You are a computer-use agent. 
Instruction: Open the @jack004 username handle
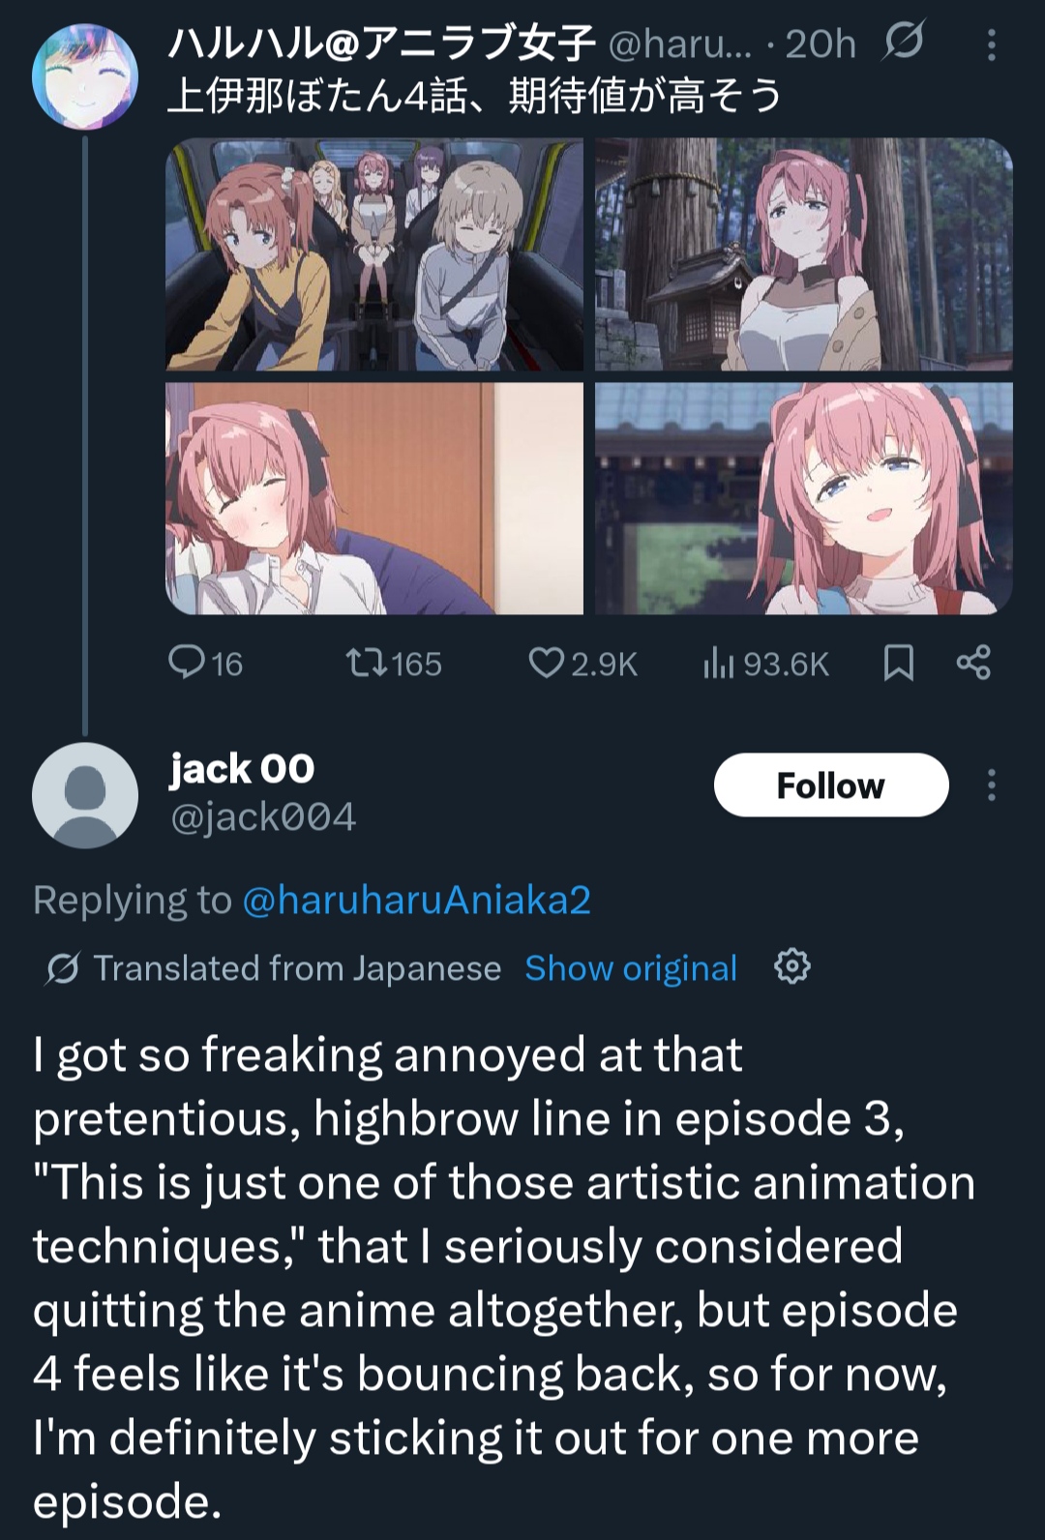pos(263,817)
